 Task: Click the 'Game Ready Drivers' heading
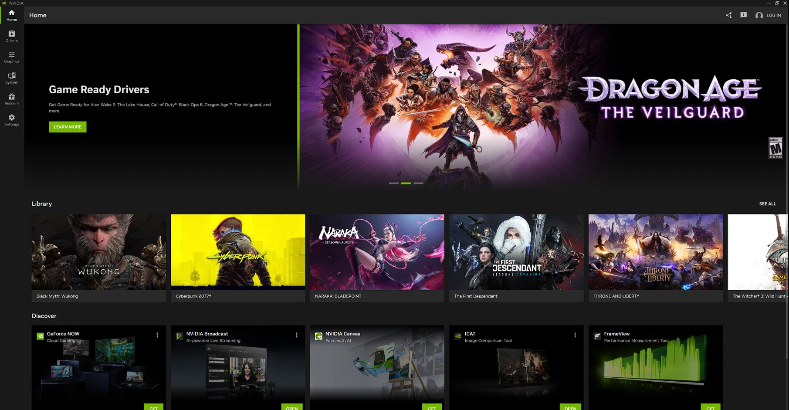click(99, 89)
